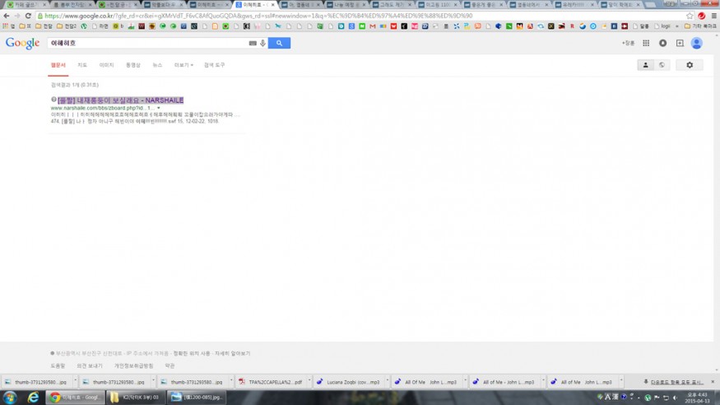Click the 검색 도구 search tools button
Screen dimensions: 720x405
(x=214, y=65)
